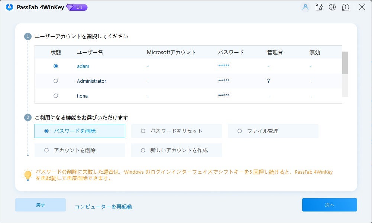The width and height of the screenshot is (372, 223).
Task: Click the 戻す back button
Action: tap(41, 205)
